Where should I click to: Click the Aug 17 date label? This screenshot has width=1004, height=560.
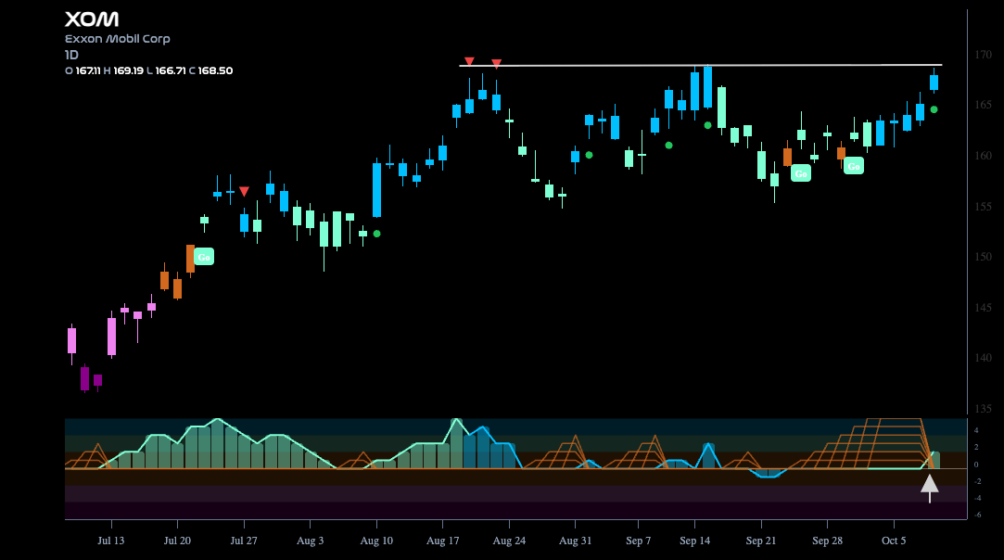point(443,541)
